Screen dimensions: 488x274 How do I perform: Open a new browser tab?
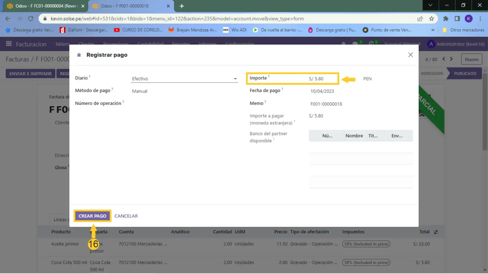182,6
